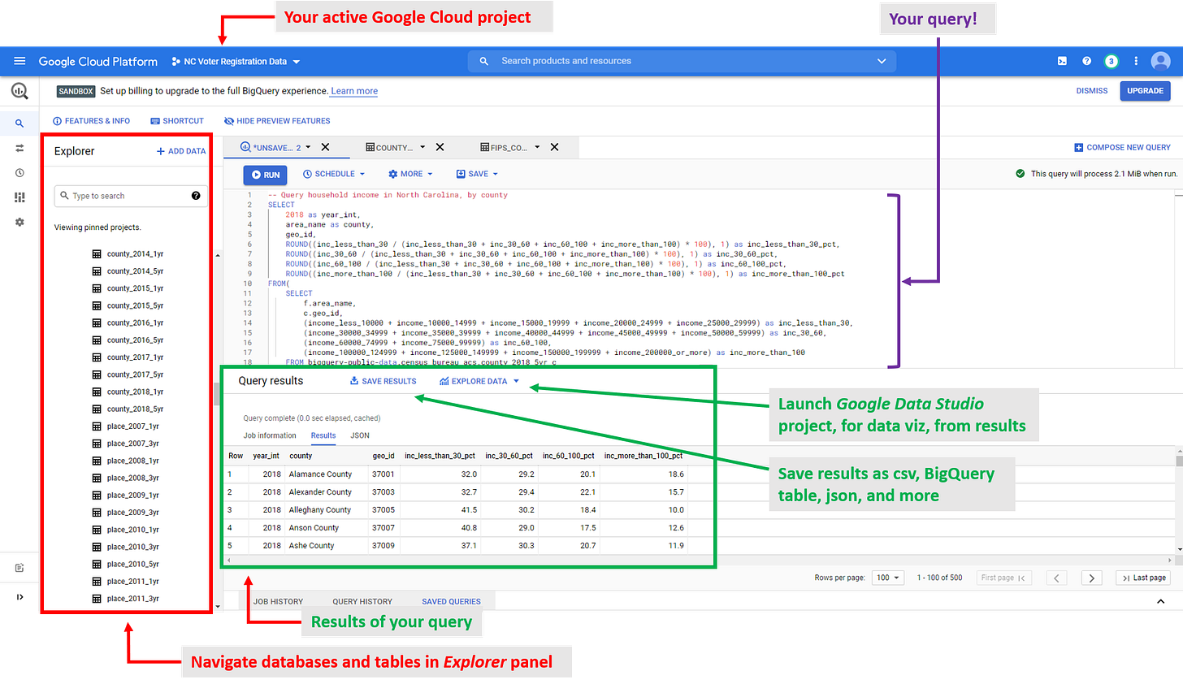Switch to the COUNTY... table tab

[389, 148]
